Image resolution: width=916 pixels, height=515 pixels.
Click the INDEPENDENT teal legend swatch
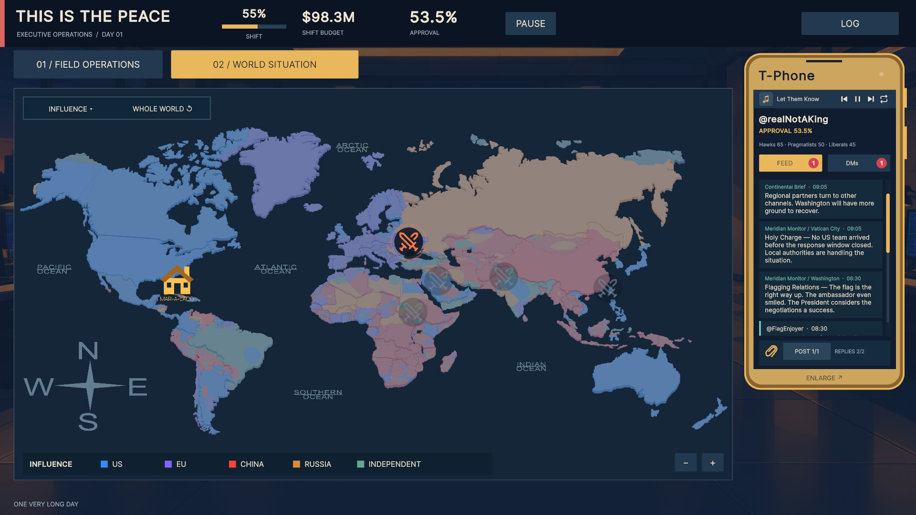click(361, 464)
